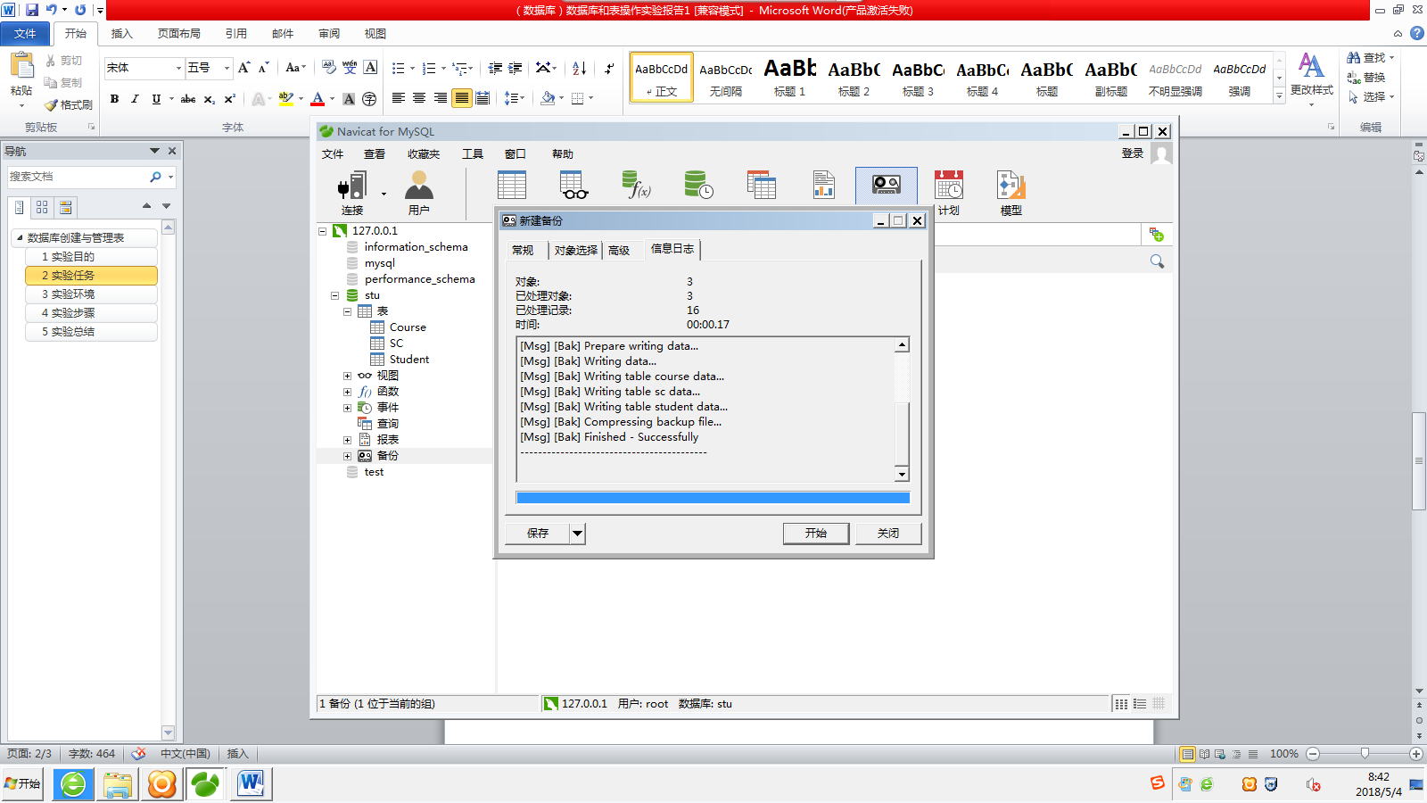Switch Word to print layout view in the status bar
The width and height of the screenshot is (1427, 803).
tap(1187, 754)
